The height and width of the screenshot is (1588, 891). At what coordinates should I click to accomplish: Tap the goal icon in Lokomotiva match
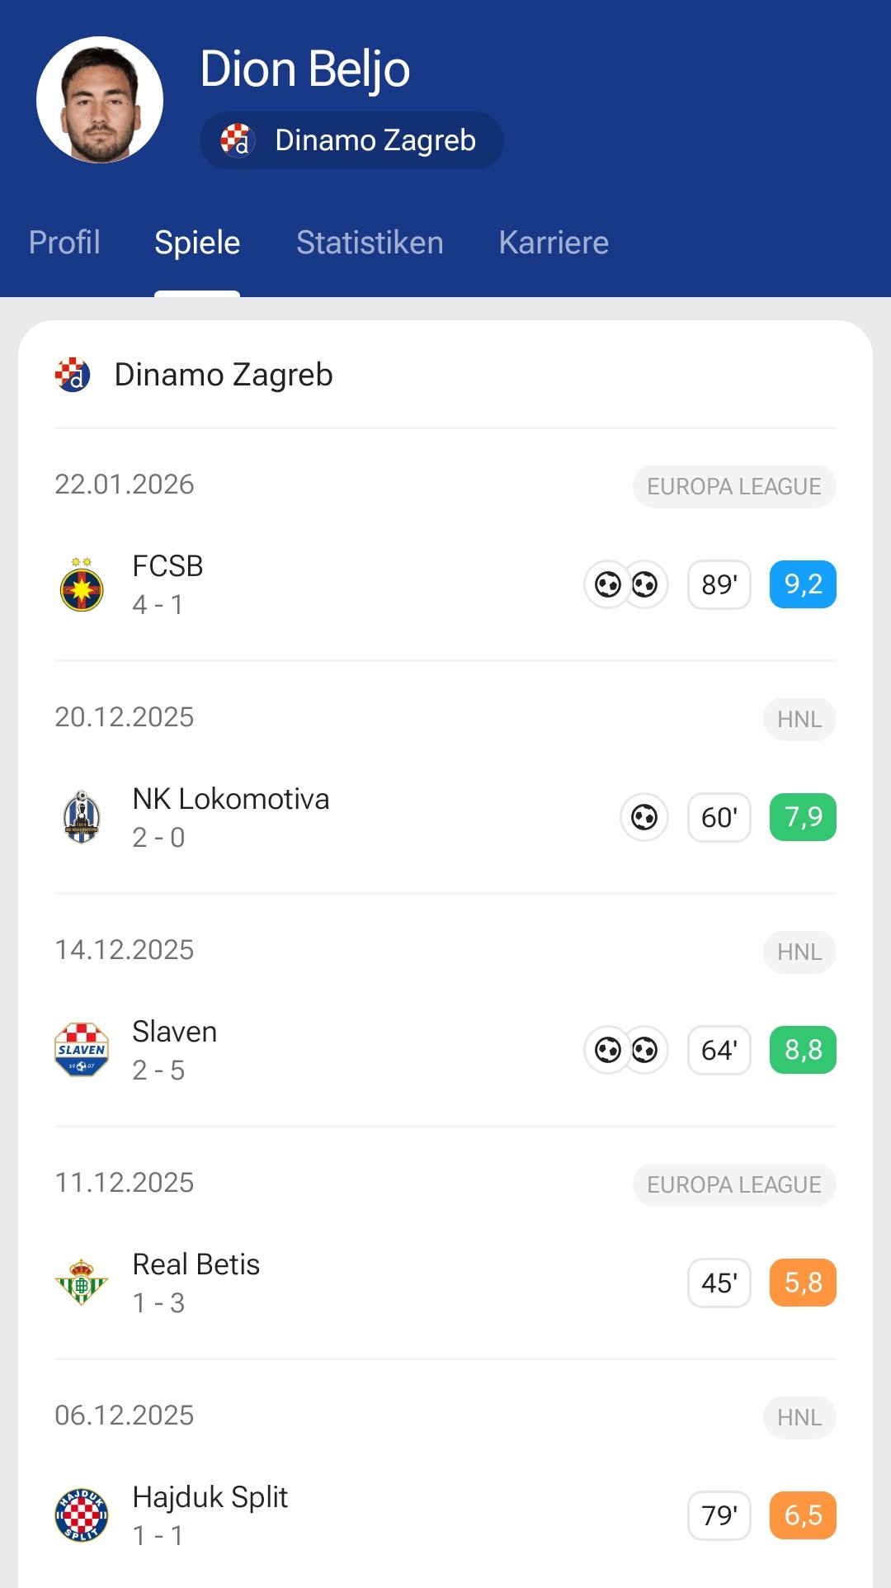pyautogui.click(x=644, y=817)
